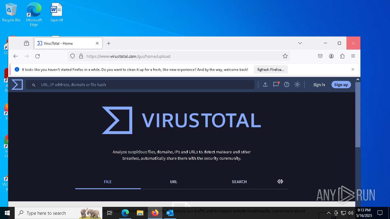
Task: Open the Recycle Bin desktop icon
Action: (11, 13)
